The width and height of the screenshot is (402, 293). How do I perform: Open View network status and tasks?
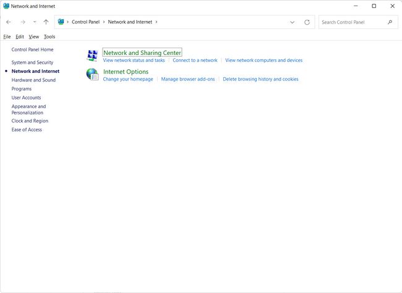(x=134, y=61)
